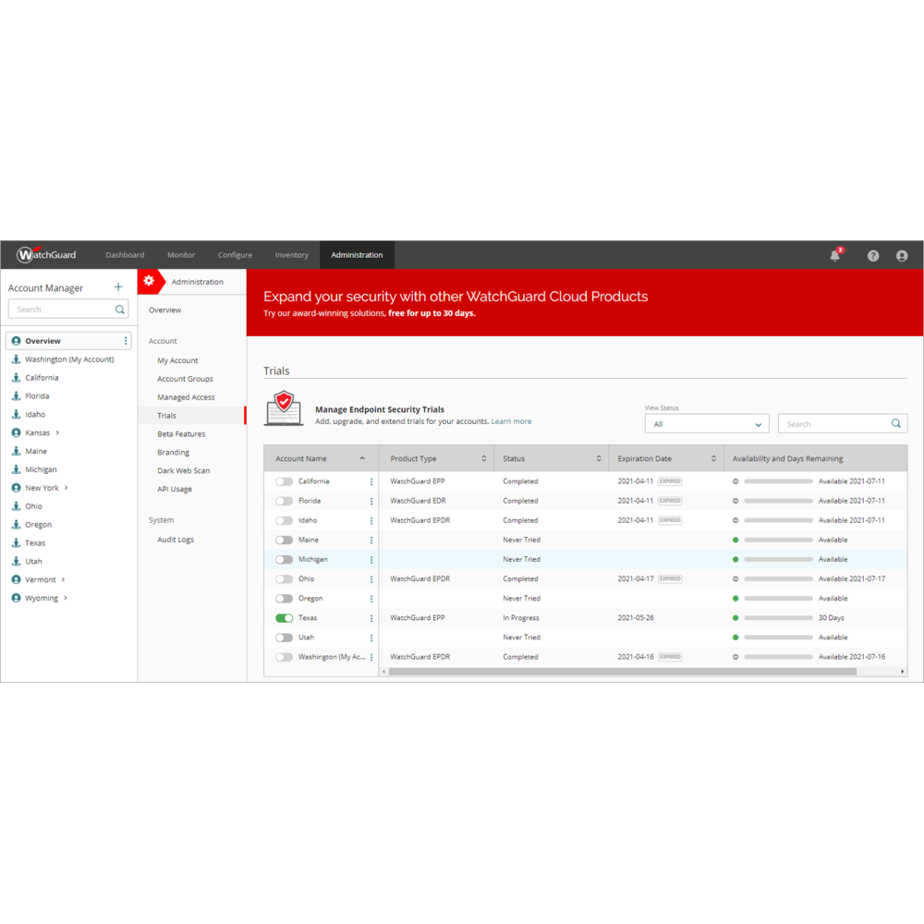
Task: Click the Trials table search magnifier icon
Action: pos(895,423)
